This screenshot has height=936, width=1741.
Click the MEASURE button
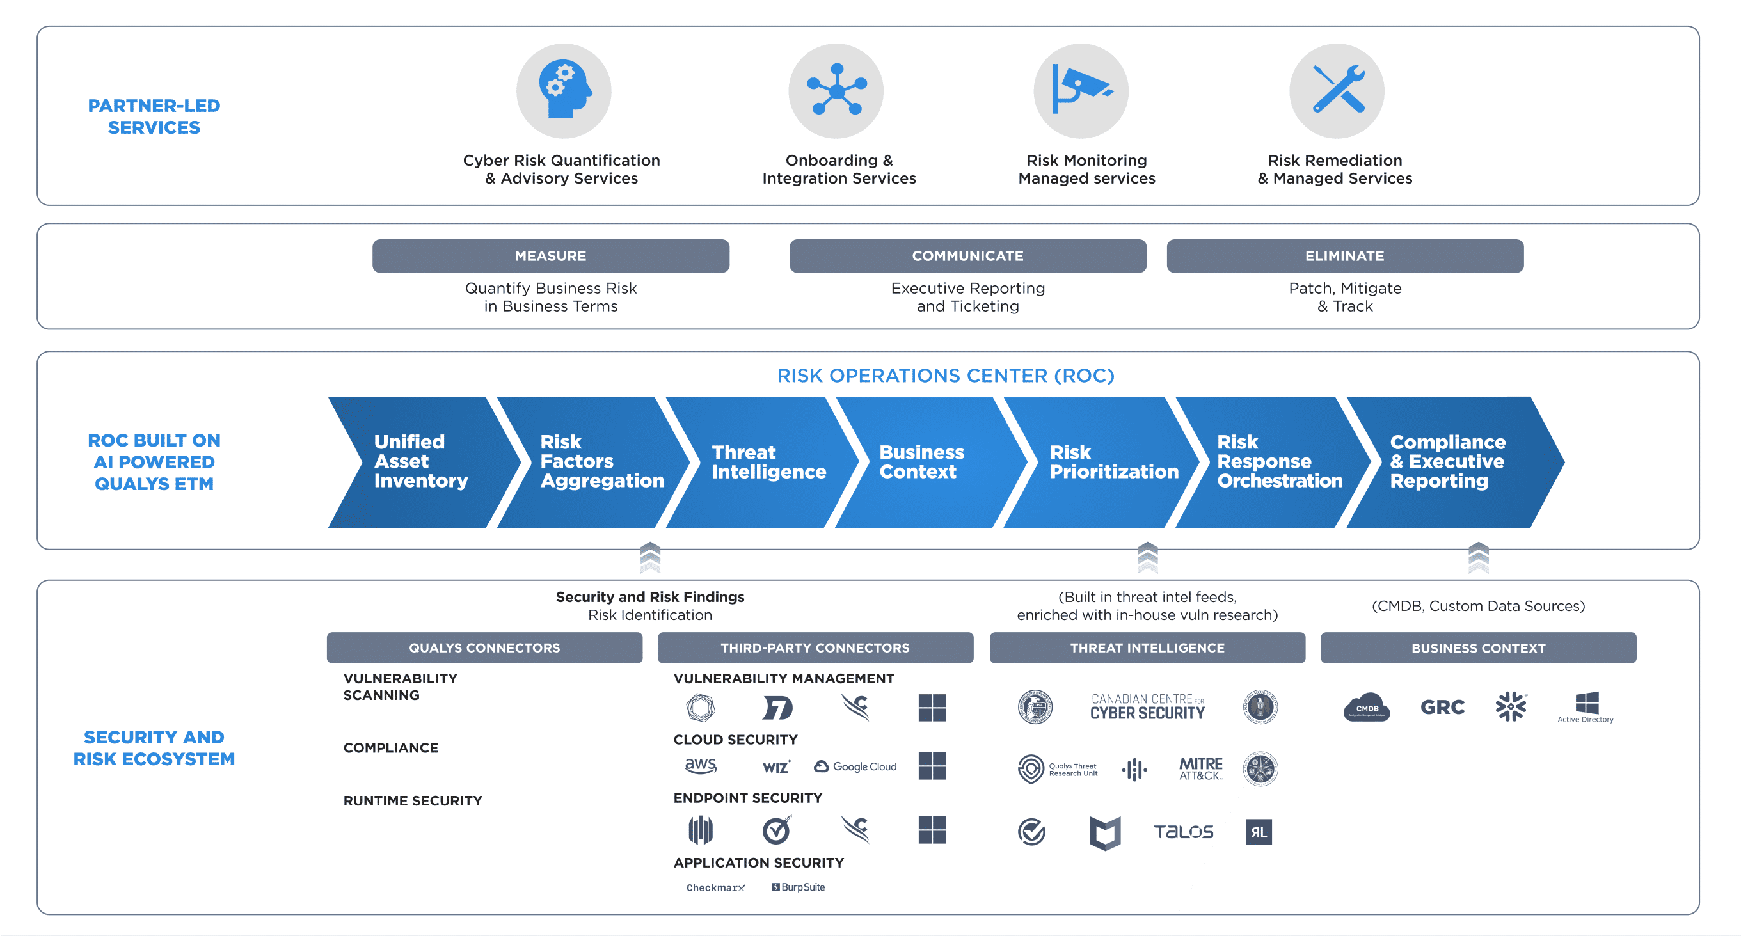[x=550, y=255]
